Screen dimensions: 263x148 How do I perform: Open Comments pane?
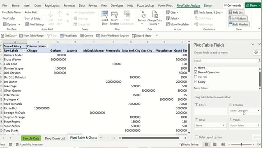pyautogui.click(x=233, y=5)
